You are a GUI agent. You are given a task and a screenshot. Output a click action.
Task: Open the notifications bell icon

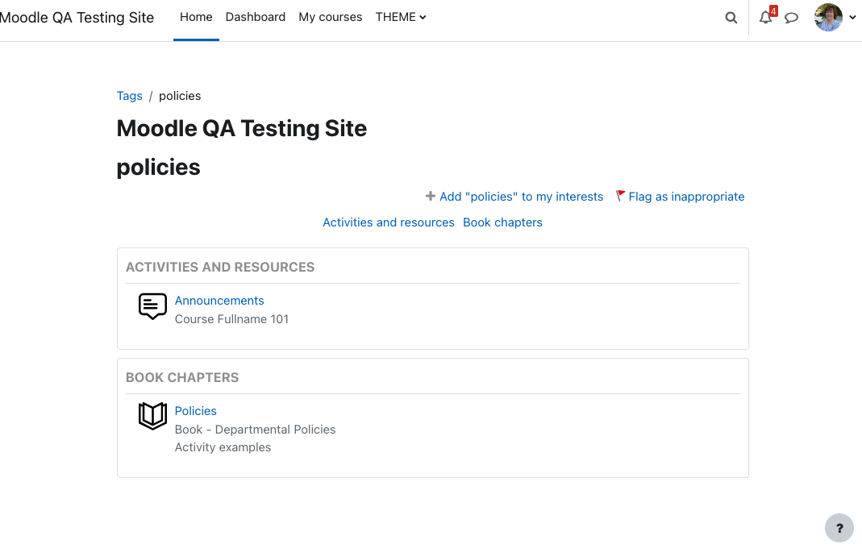(765, 18)
